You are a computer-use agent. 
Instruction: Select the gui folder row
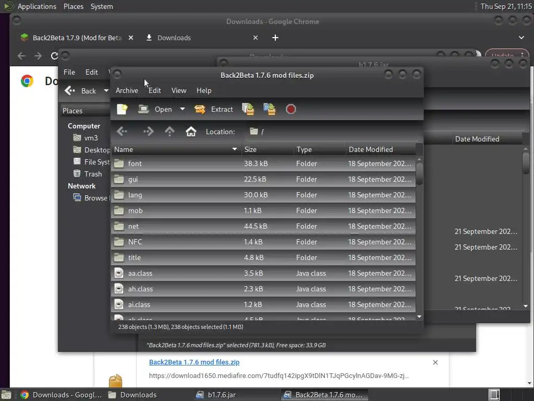pyautogui.click(x=263, y=180)
